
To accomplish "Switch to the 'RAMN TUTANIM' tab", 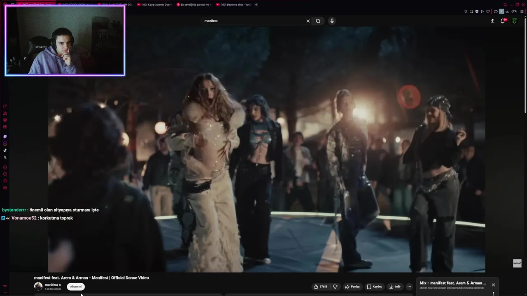I will pyautogui.click(x=114, y=5).
